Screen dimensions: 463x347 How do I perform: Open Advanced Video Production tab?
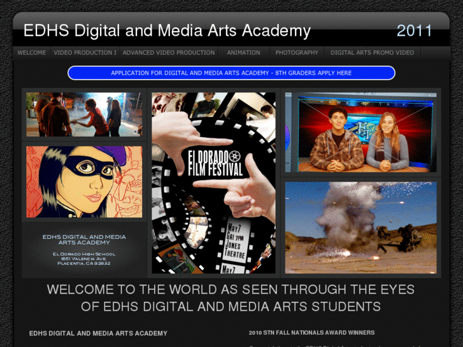coord(169,53)
